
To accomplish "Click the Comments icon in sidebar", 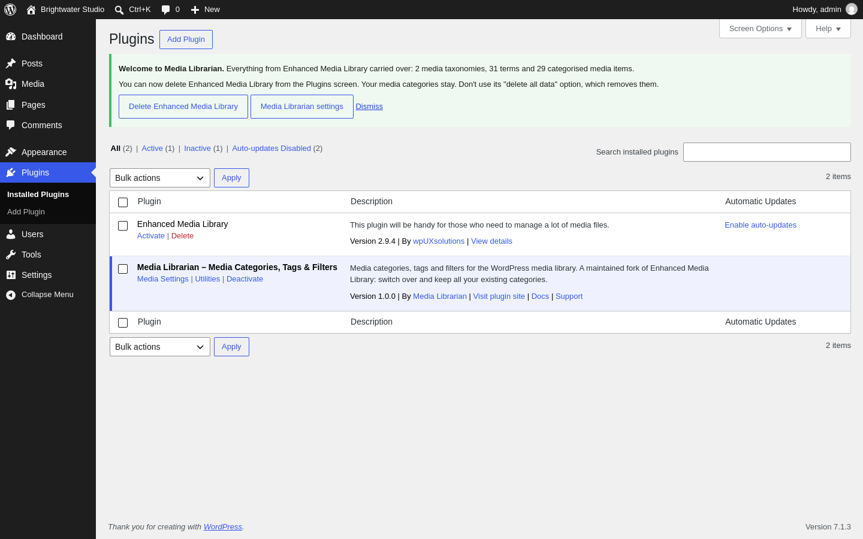I will coord(11,125).
